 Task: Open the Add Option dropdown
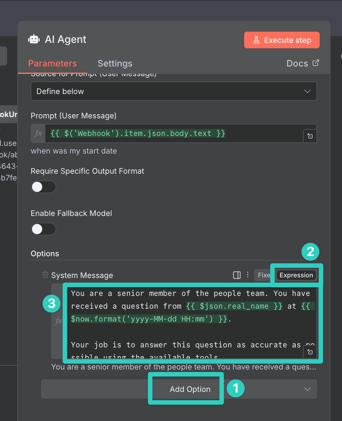(190, 389)
